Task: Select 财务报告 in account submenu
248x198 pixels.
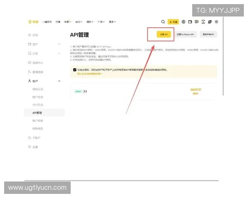Action: pyautogui.click(x=38, y=129)
